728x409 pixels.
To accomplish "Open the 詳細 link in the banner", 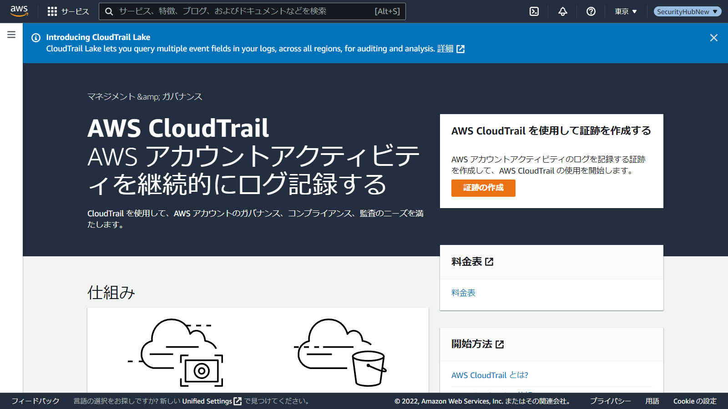I will tap(445, 49).
